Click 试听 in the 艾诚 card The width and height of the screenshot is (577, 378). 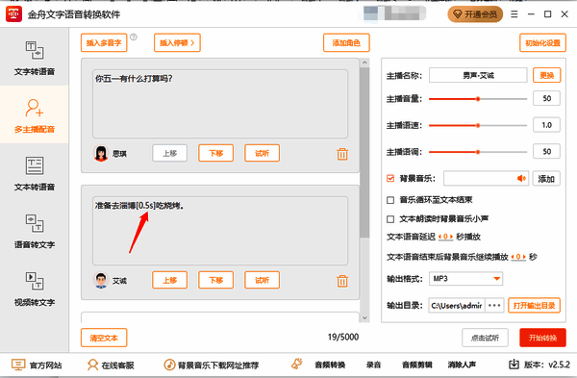point(262,280)
